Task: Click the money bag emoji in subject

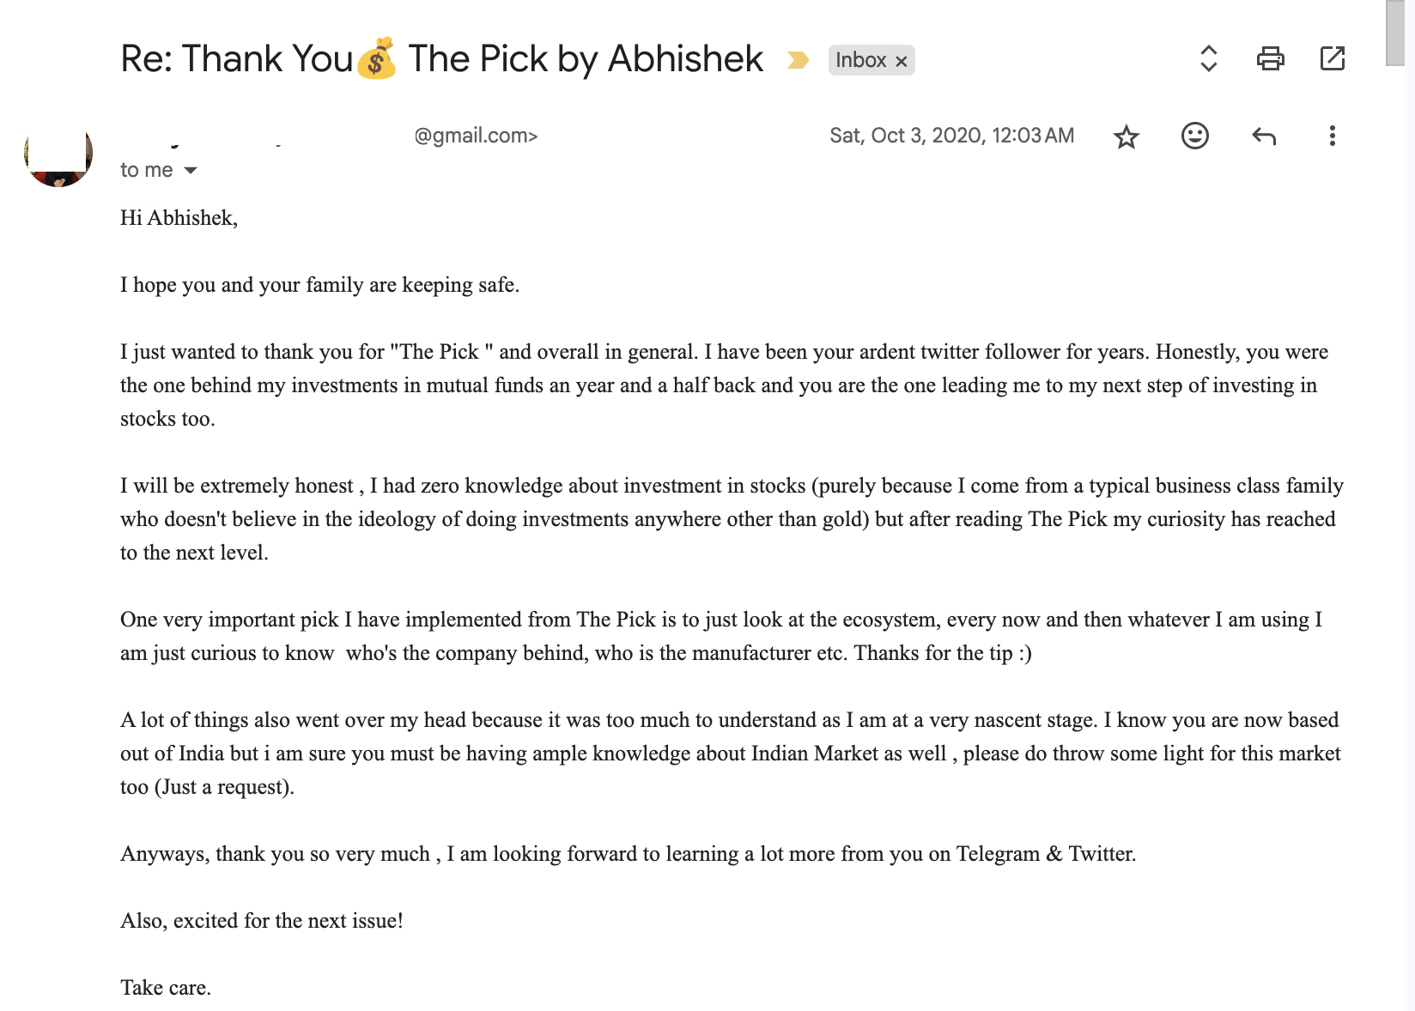Action: (377, 58)
